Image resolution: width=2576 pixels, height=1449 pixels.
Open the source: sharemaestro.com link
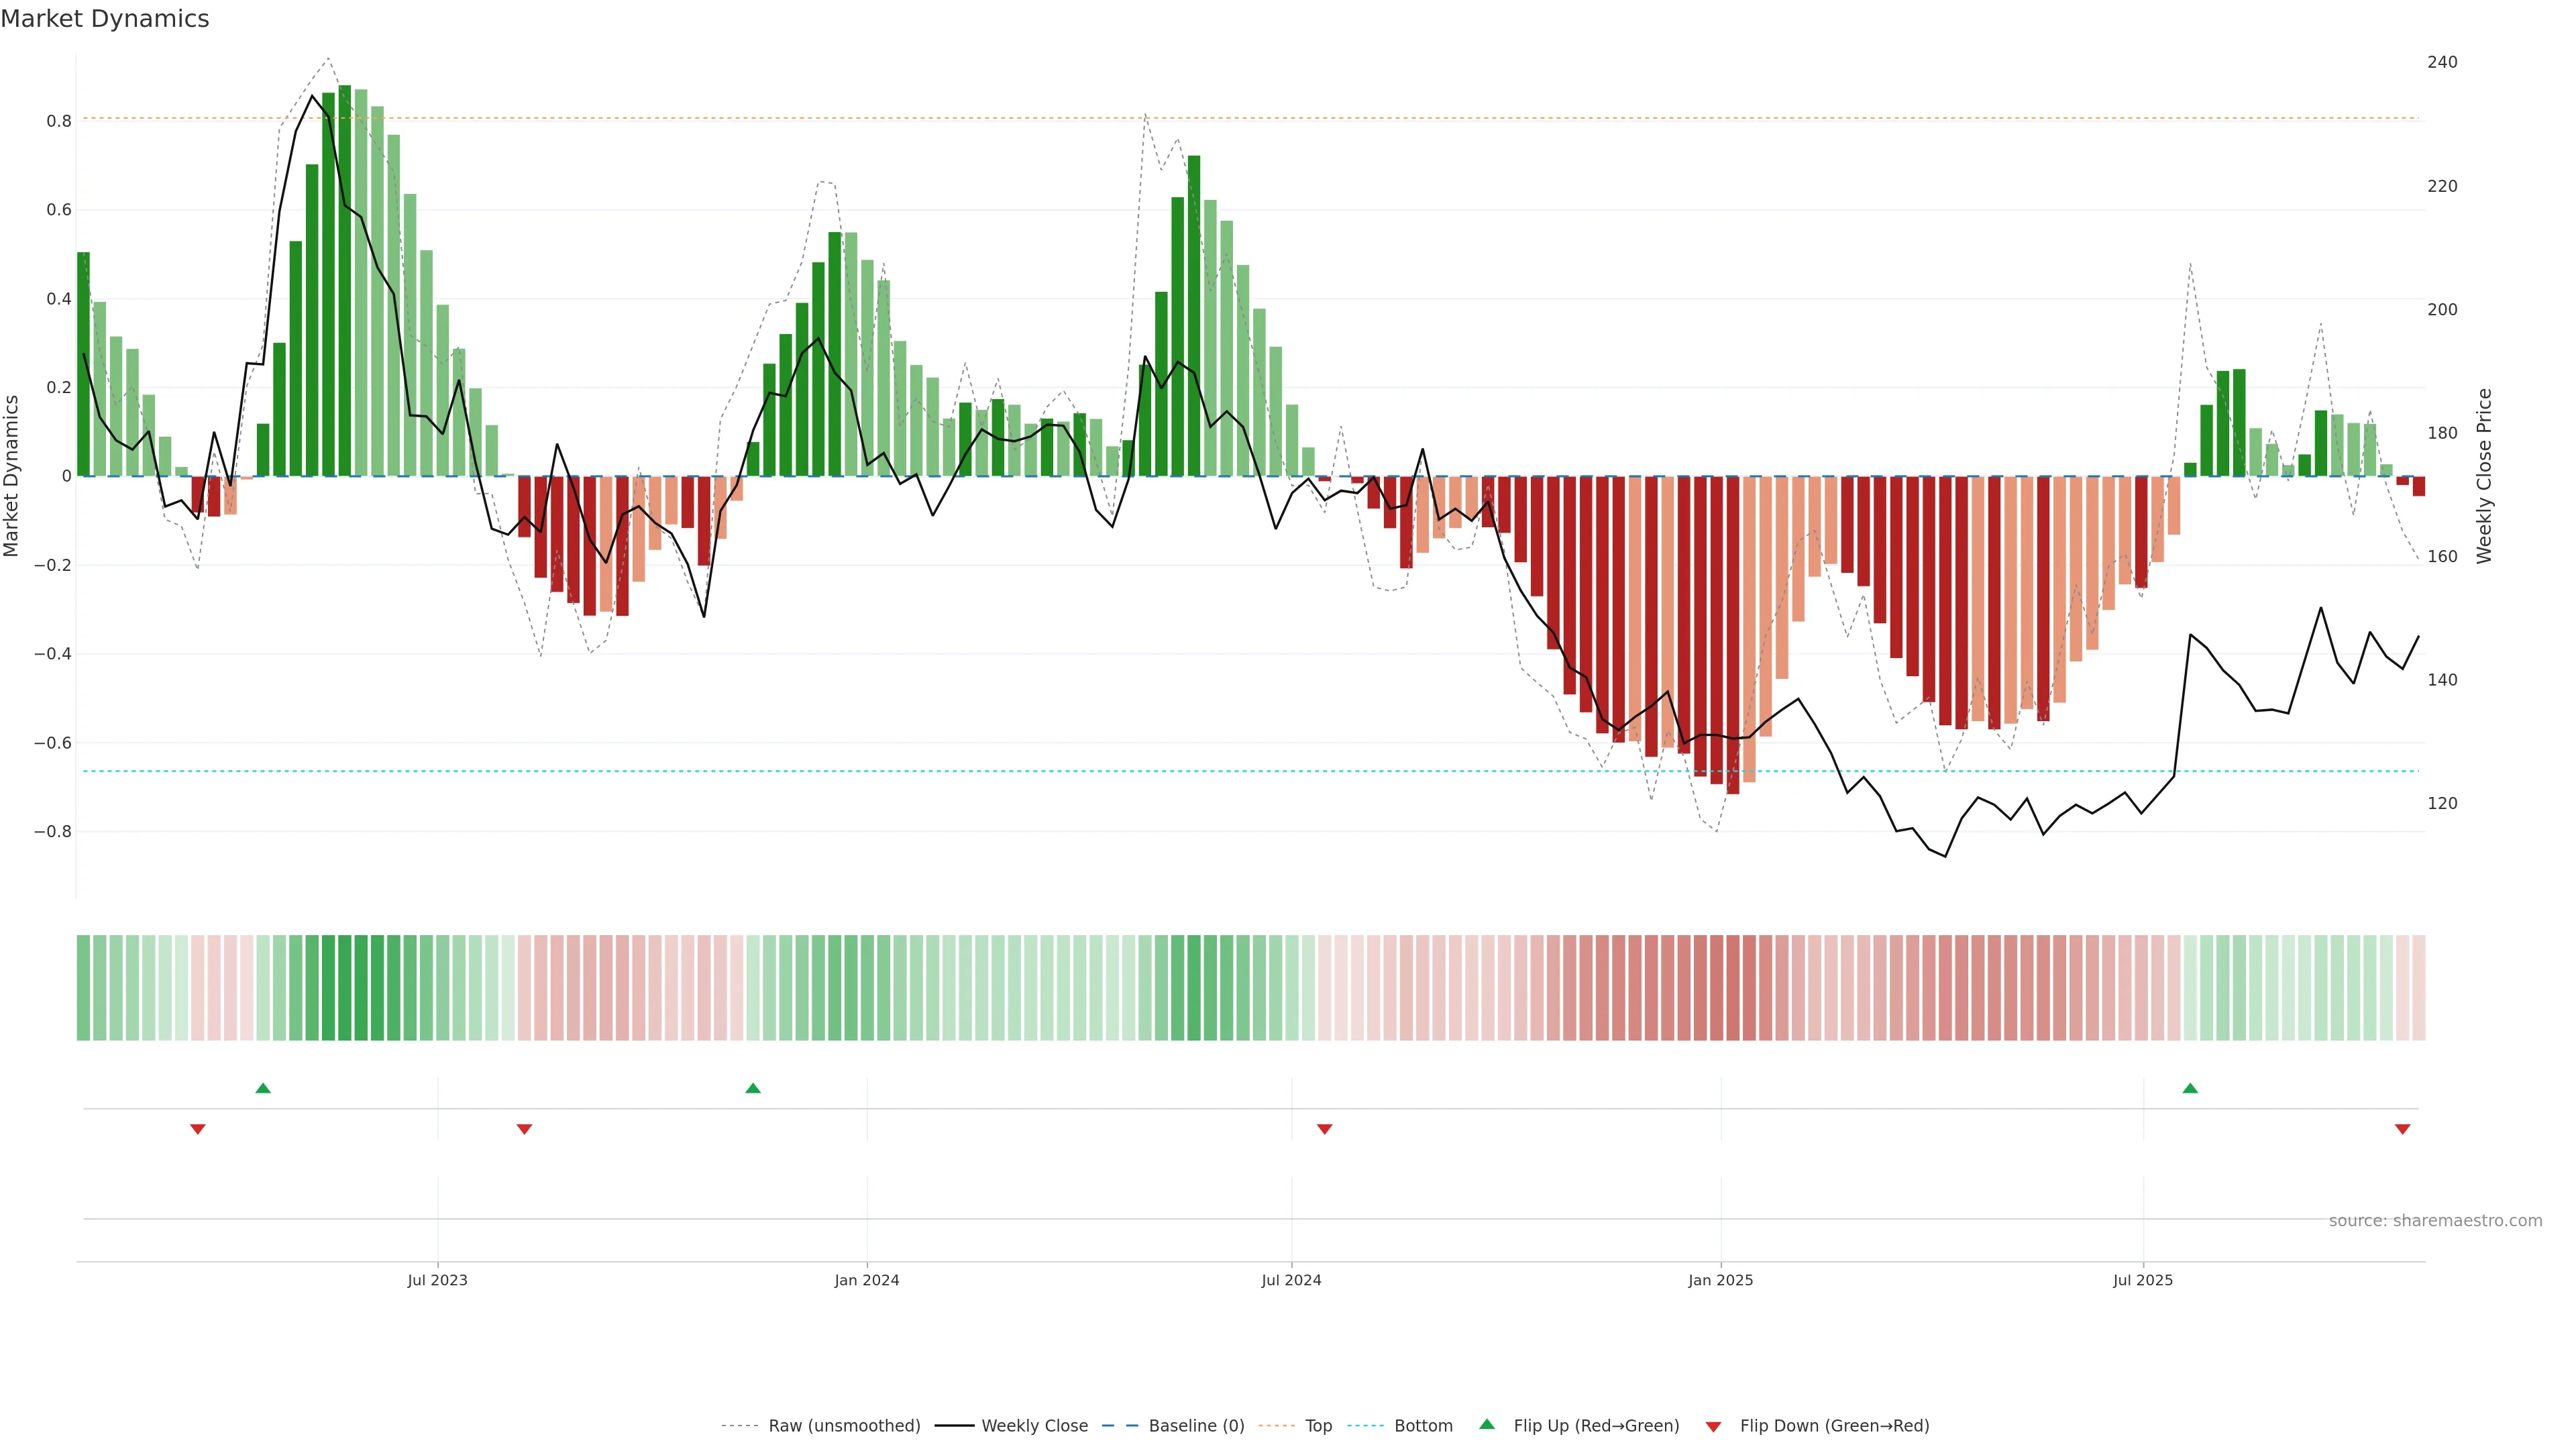(x=2435, y=1220)
